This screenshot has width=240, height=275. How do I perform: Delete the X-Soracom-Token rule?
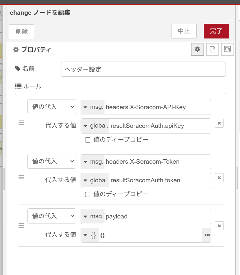click(x=219, y=177)
